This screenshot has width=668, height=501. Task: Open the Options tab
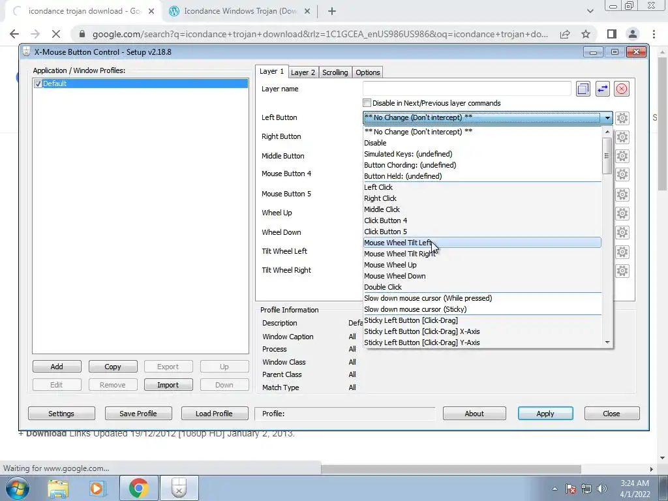tap(368, 72)
